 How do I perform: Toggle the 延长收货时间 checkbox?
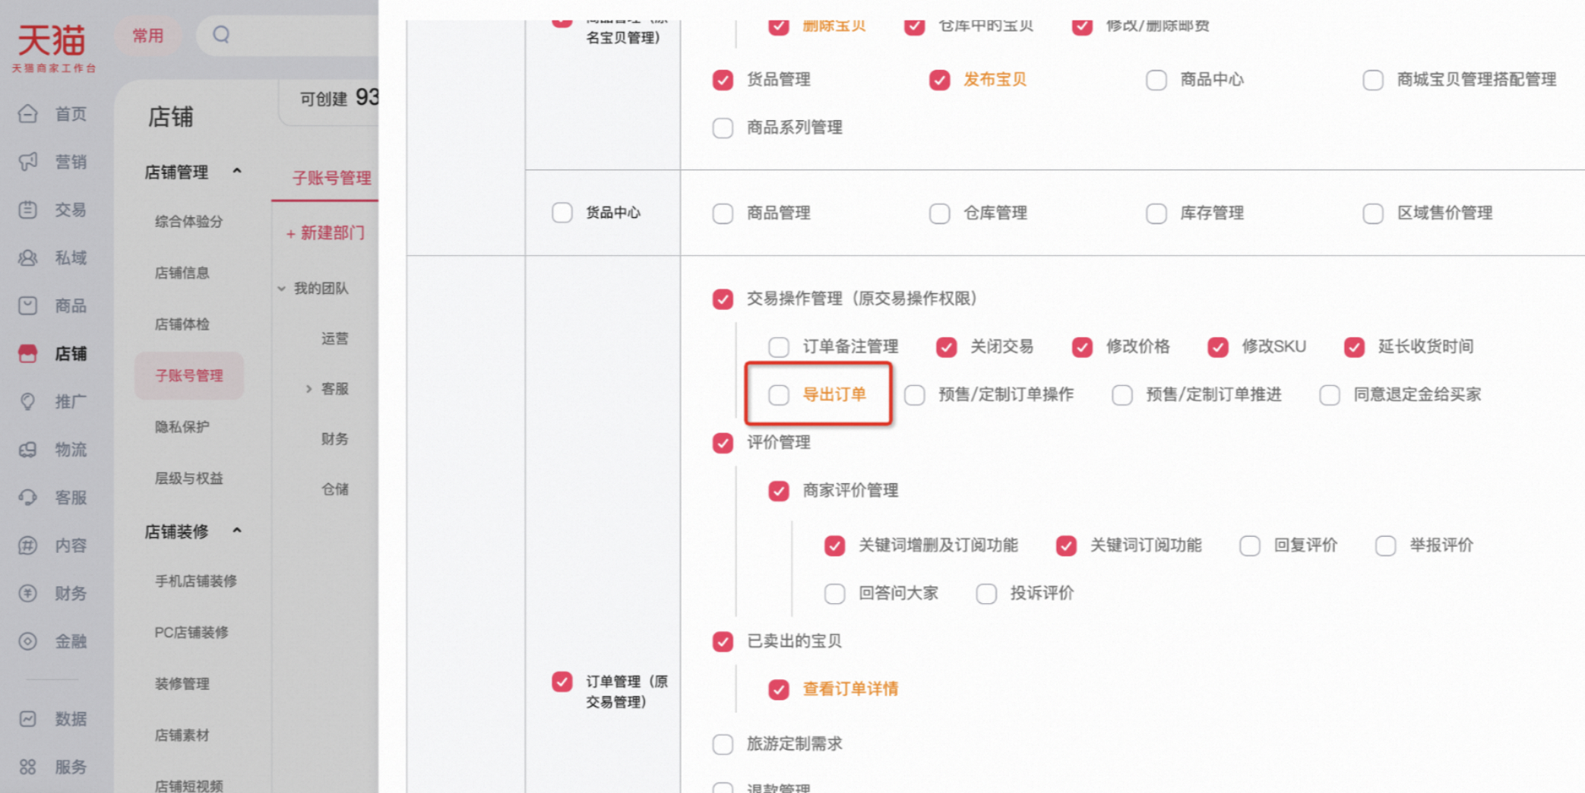point(1354,347)
